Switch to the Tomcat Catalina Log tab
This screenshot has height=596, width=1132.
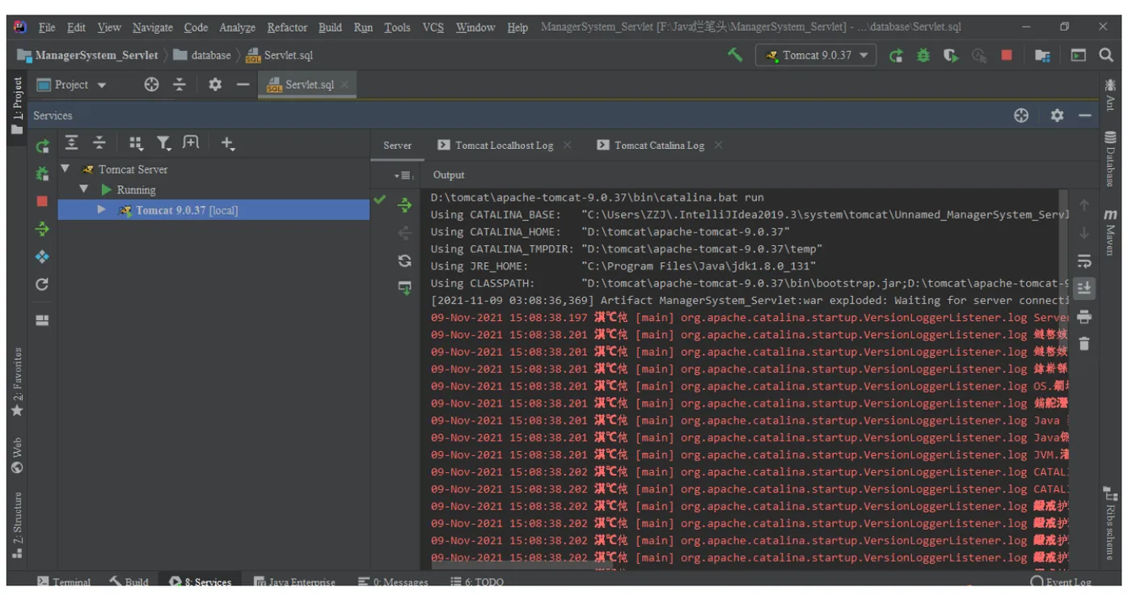pos(659,146)
